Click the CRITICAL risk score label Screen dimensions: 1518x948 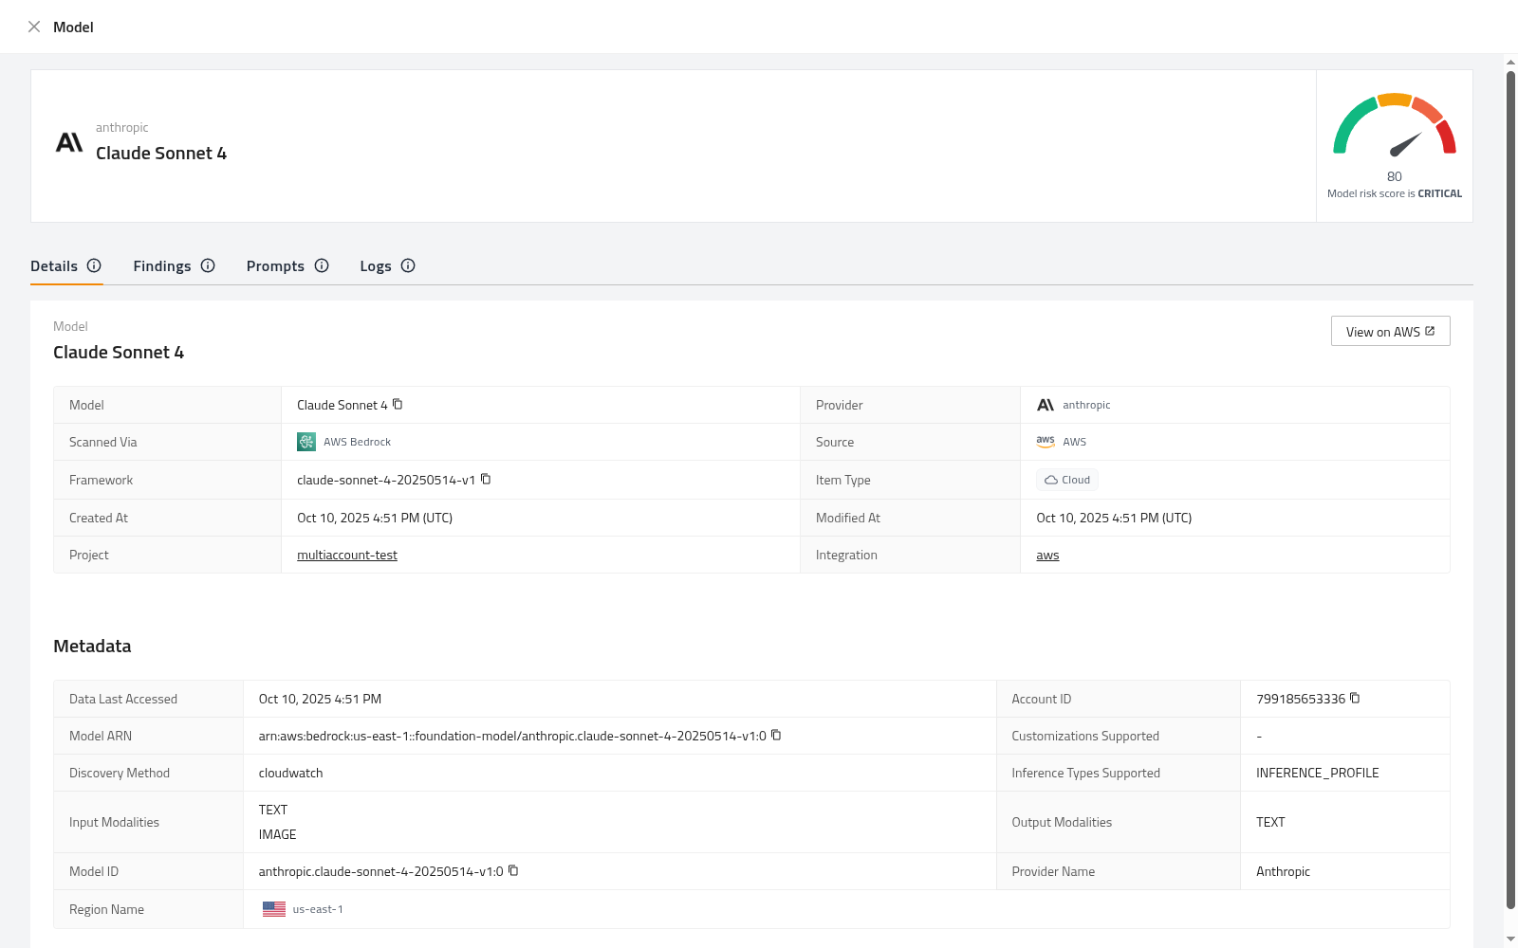1440,193
